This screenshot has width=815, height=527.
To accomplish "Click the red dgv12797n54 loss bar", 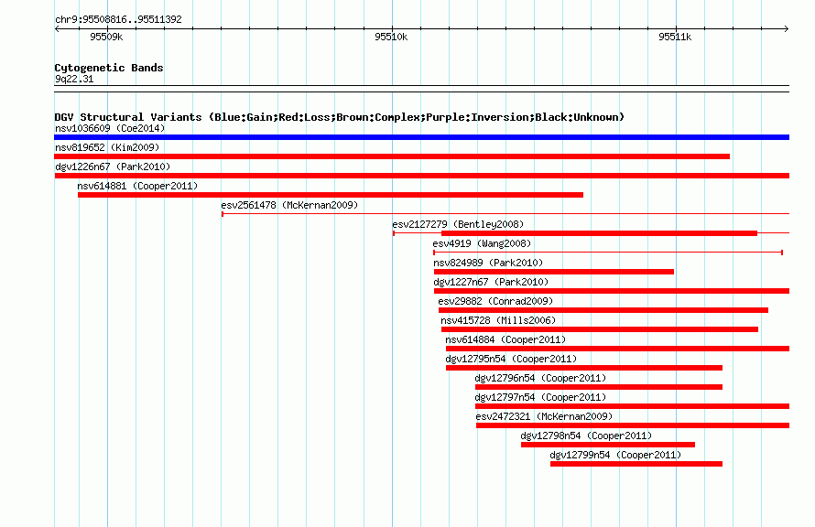I will pyautogui.click(x=632, y=406).
